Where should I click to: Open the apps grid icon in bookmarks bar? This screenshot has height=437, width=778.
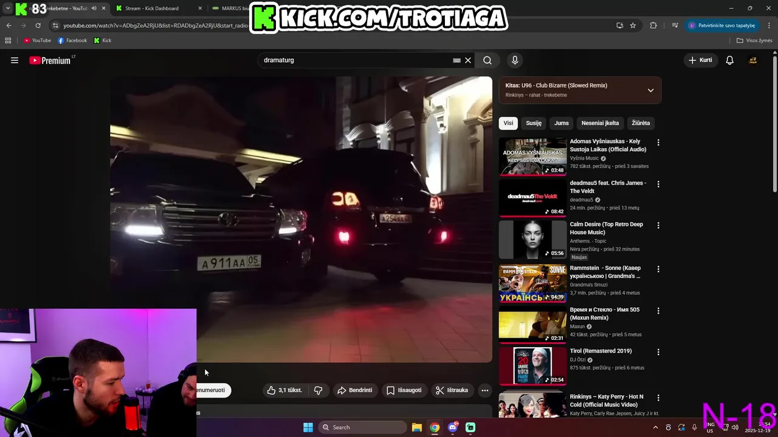click(8, 41)
